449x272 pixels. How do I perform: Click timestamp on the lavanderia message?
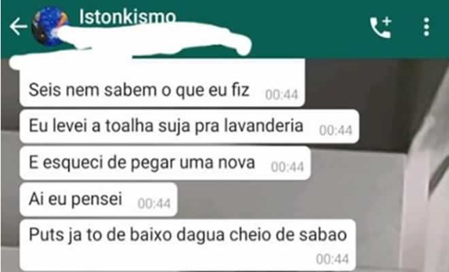(335, 131)
